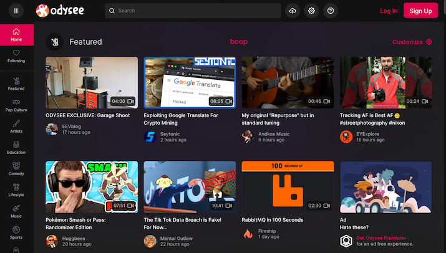Open Tracking AF video thumbnail
Image resolution: width=446 pixels, height=253 pixels.
coord(386,82)
